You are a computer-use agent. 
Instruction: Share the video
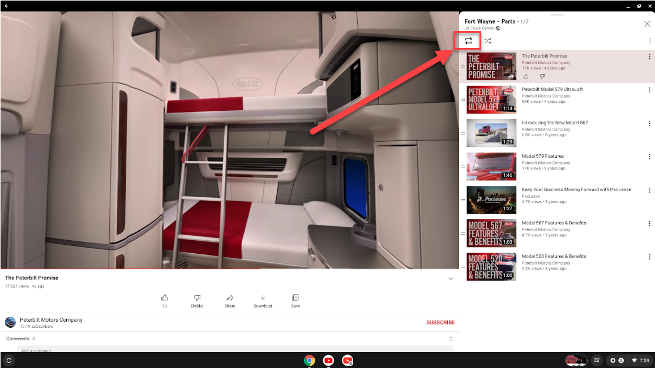[x=230, y=300]
